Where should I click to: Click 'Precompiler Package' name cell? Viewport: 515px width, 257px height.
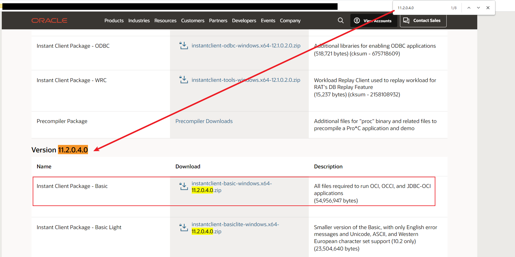62,121
